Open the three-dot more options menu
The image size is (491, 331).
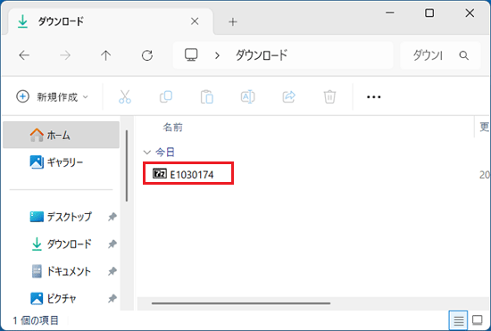pos(373,97)
